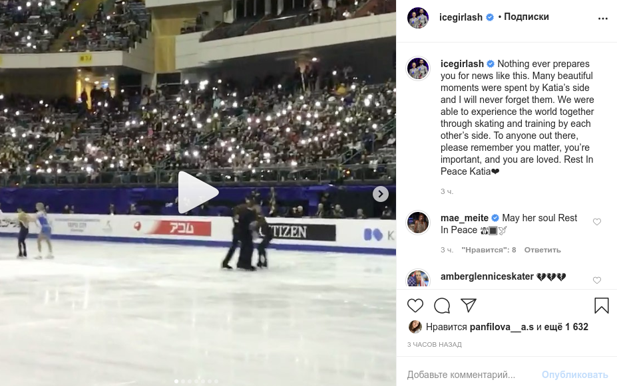Screen dimensions: 617x386
Task: Open the mae_meite avatar
Action: point(418,223)
